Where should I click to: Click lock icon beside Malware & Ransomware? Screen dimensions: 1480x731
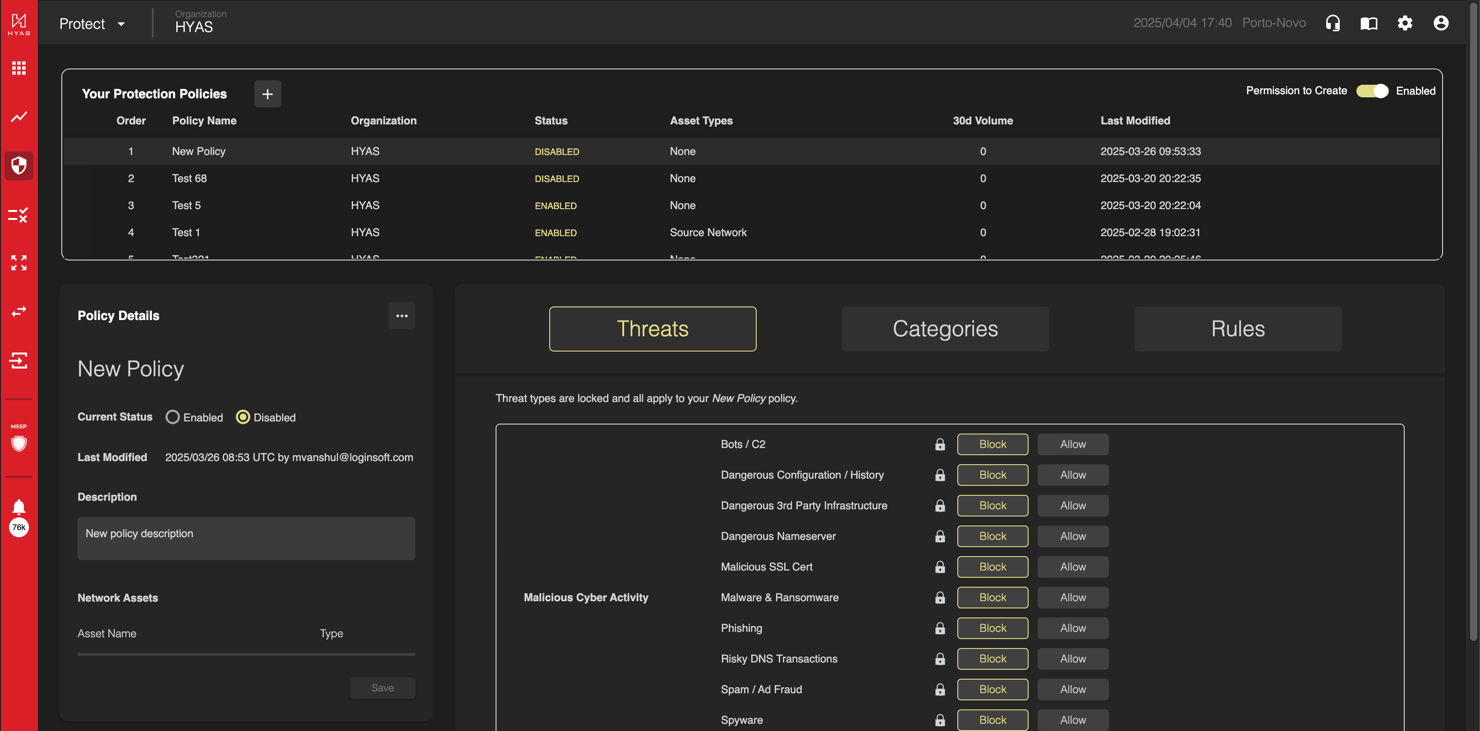point(940,597)
